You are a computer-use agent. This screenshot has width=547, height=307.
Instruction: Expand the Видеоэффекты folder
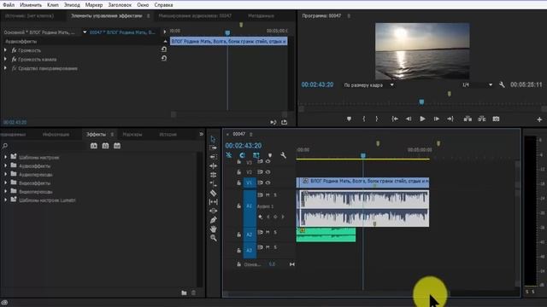coord(5,182)
